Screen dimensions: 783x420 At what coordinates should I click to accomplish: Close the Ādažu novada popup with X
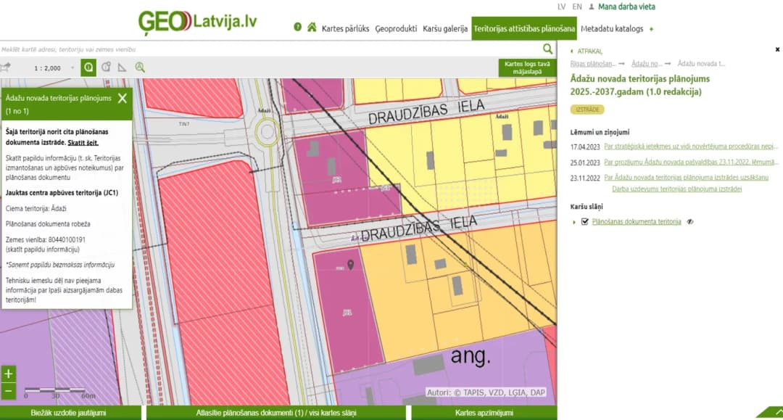(x=123, y=99)
